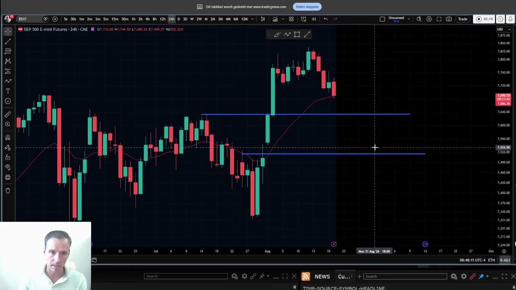Image resolution: width=516 pixels, height=290 pixels.
Task: Switch to the NEWS tab
Action: click(x=322, y=276)
